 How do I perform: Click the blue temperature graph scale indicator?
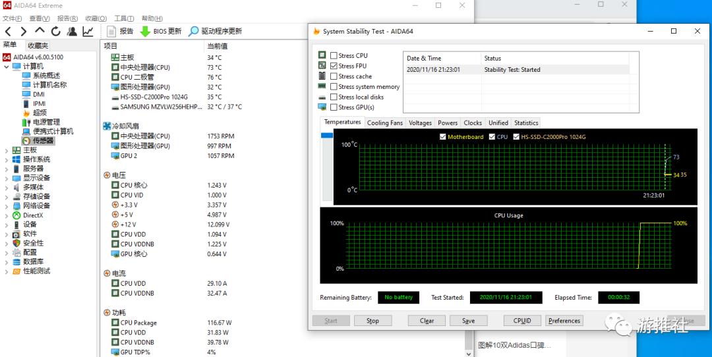[x=327, y=136]
